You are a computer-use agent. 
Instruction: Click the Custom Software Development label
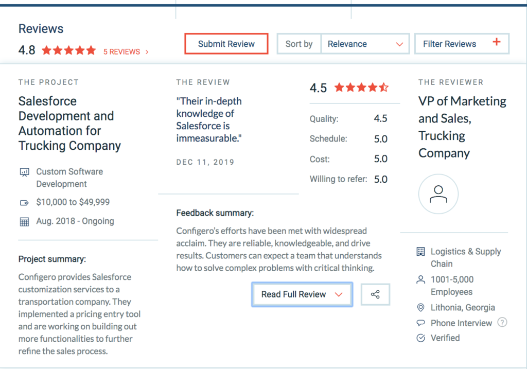69,178
